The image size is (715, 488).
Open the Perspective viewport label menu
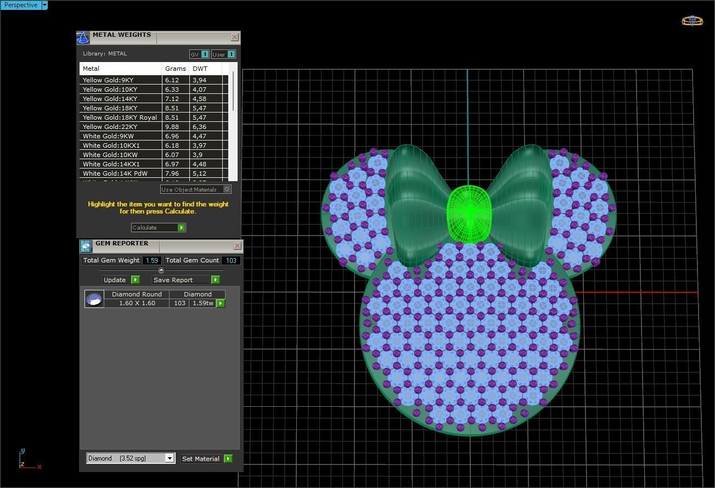[x=21, y=5]
